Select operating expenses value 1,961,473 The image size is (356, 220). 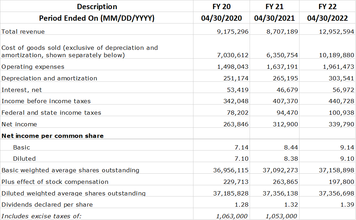(338, 67)
